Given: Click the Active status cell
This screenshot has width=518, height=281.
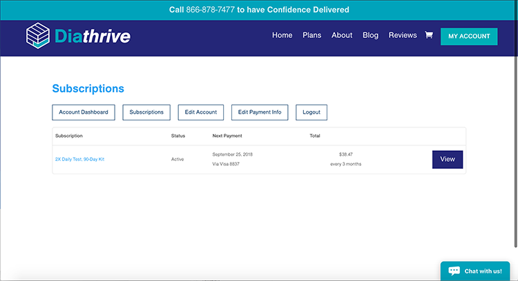Looking at the screenshot, I should (178, 159).
